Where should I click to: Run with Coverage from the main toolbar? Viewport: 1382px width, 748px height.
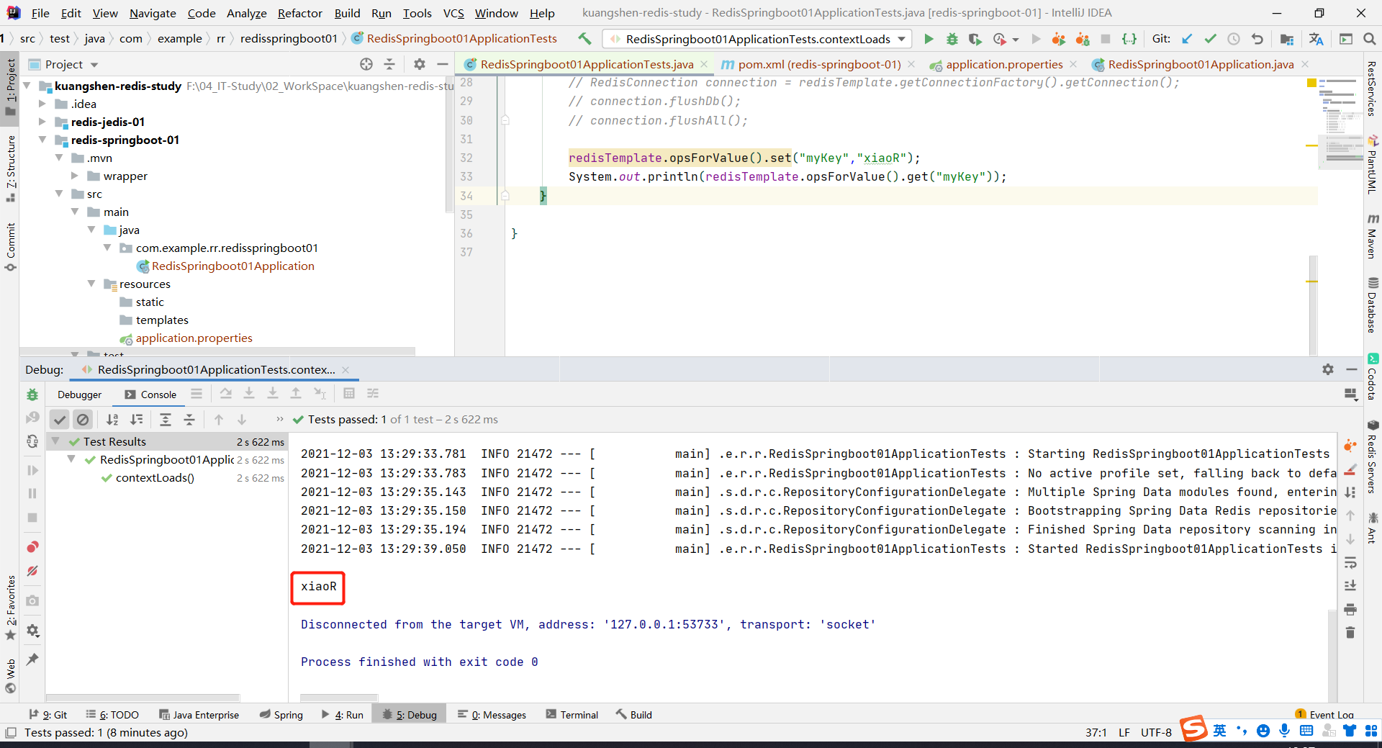coord(975,39)
